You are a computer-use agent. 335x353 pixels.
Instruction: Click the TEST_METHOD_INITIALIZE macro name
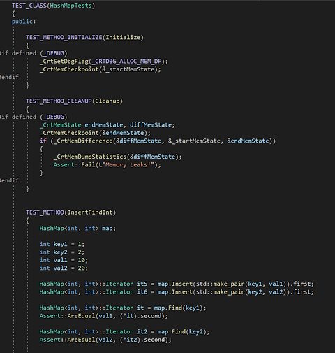64,37
